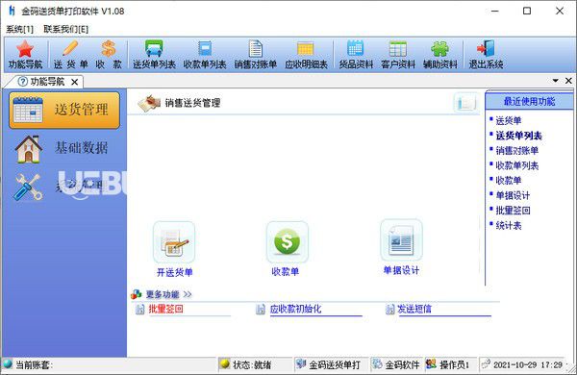The image size is (577, 375).
Task: Open 应收款初始化 link
Action: pos(295,309)
